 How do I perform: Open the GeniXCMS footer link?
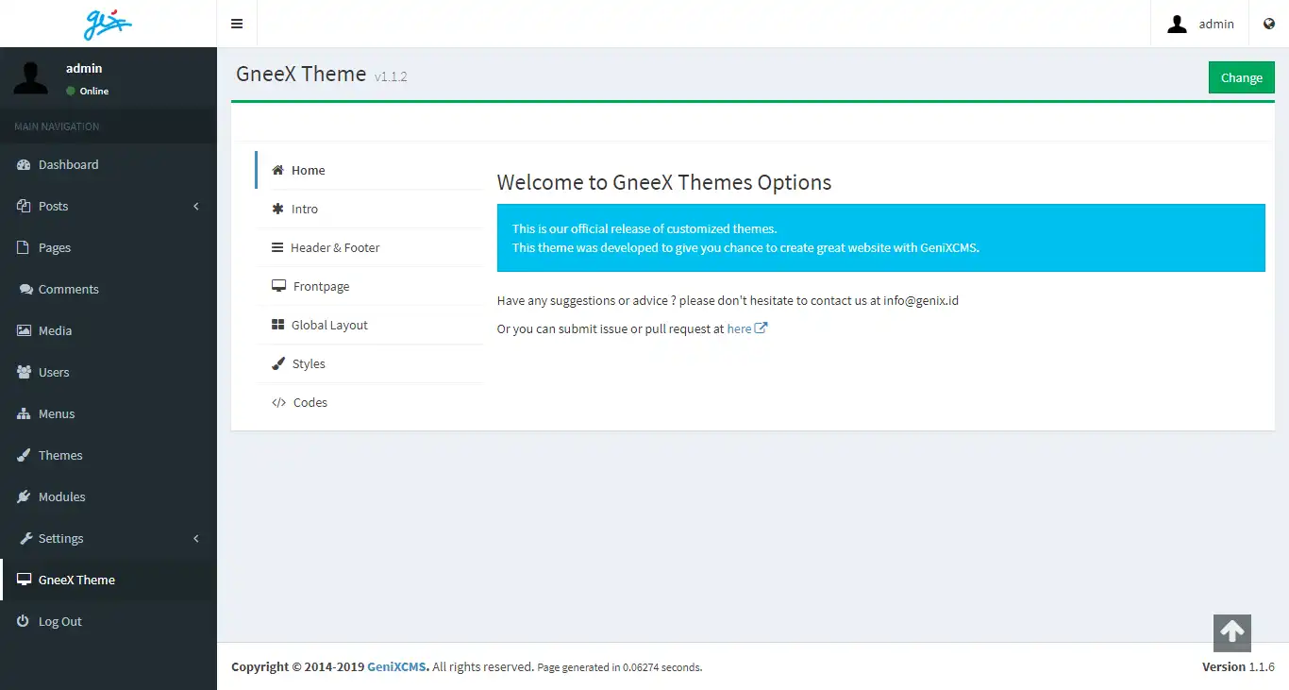[397, 666]
